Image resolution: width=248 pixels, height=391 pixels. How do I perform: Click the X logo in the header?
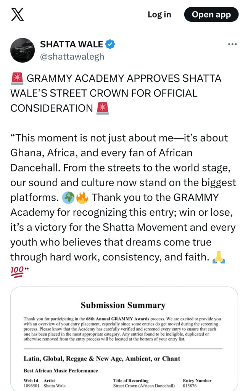coord(16,15)
